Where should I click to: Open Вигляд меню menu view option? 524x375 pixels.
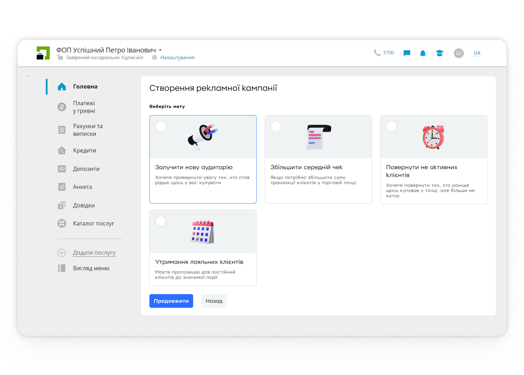[x=91, y=269]
